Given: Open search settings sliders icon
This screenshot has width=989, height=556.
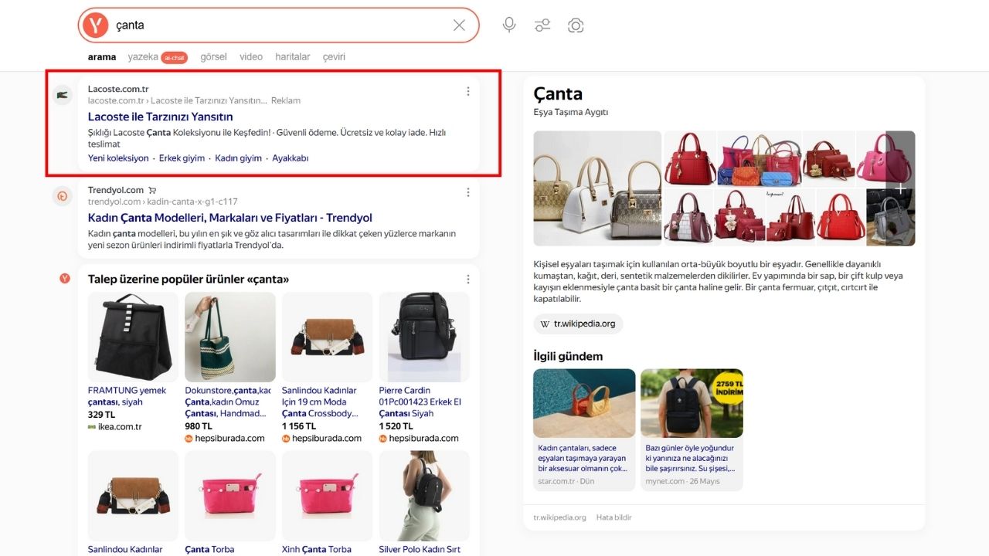Looking at the screenshot, I should pyautogui.click(x=542, y=25).
